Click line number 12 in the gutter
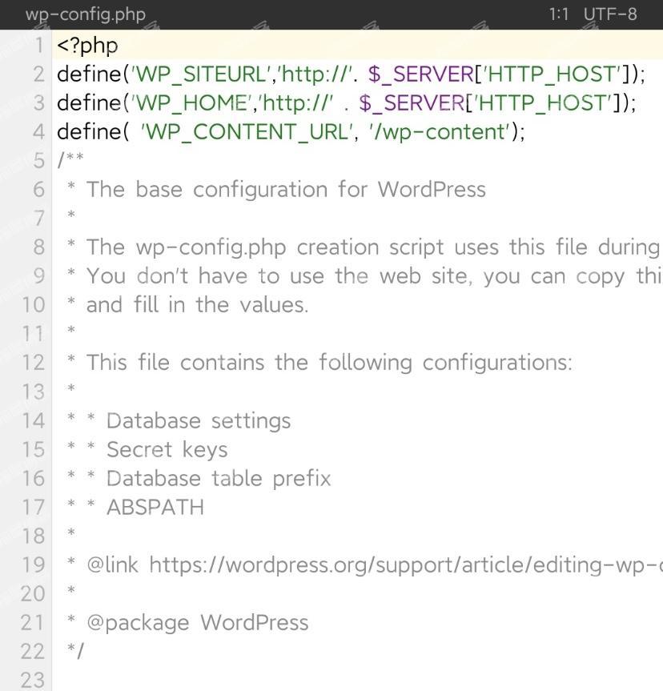The height and width of the screenshot is (691, 663). pos(33,363)
